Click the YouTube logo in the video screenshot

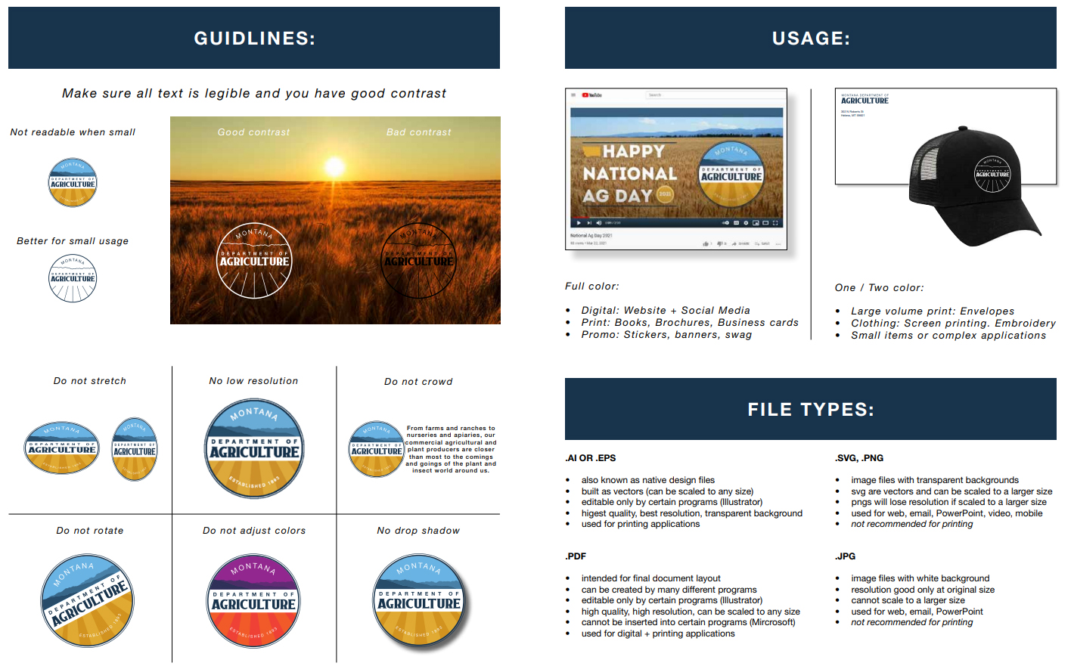point(592,95)
